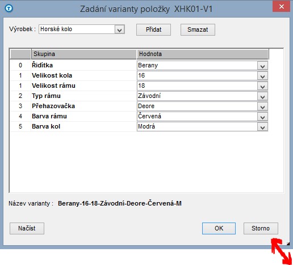Click the Smazat button
This screenshot has height=265, width=293.
[x=198, y=29]
